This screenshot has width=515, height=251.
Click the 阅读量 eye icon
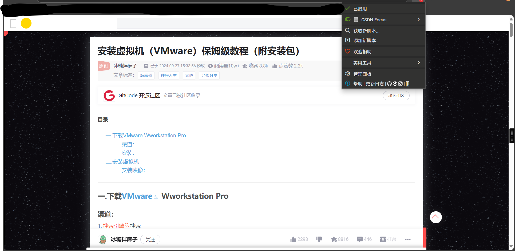pos(210,66)
